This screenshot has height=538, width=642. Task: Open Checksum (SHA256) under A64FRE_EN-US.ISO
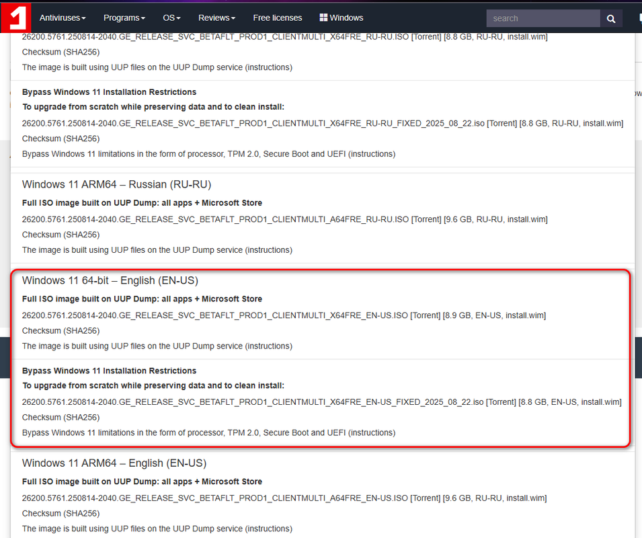(x=61, y=513)
